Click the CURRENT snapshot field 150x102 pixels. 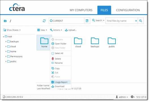[x=67, y=21]
